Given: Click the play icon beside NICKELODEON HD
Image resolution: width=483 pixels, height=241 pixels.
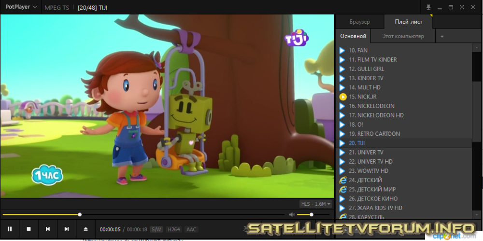Looking at the screenshot, I should tap(342, 115).
